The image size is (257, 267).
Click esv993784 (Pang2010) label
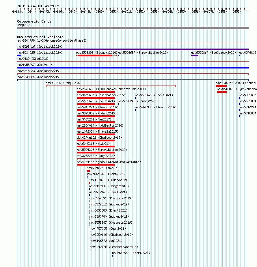coord(63,83)
